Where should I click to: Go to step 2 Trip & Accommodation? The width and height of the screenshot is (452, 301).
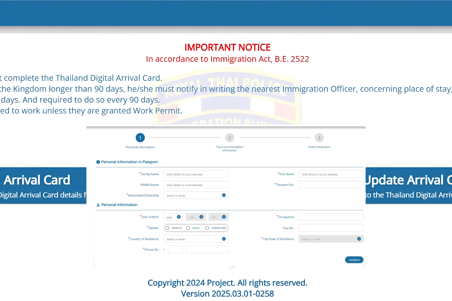click(230, 138)
